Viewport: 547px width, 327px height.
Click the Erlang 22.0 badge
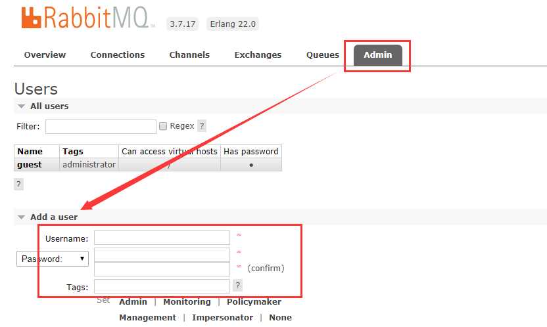coord(233,24)
